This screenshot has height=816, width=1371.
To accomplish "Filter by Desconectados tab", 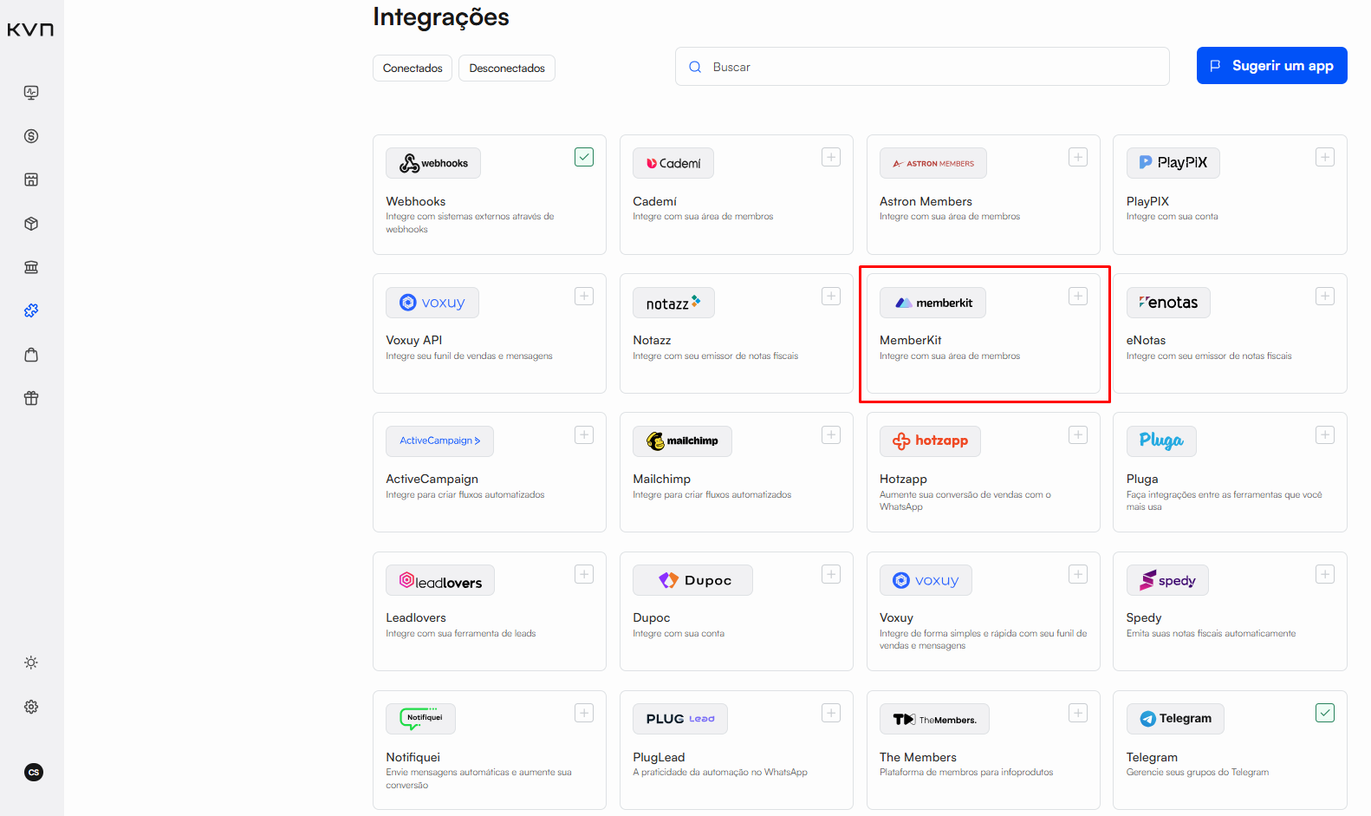I will pos(507,68).
